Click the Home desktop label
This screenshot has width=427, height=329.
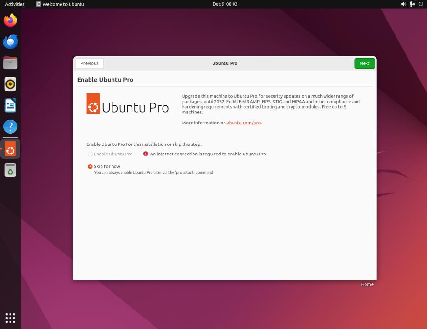(x=367, y=284)
